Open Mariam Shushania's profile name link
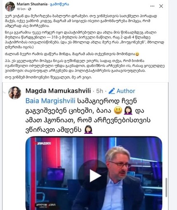177x210 pixels. point(32,4)
